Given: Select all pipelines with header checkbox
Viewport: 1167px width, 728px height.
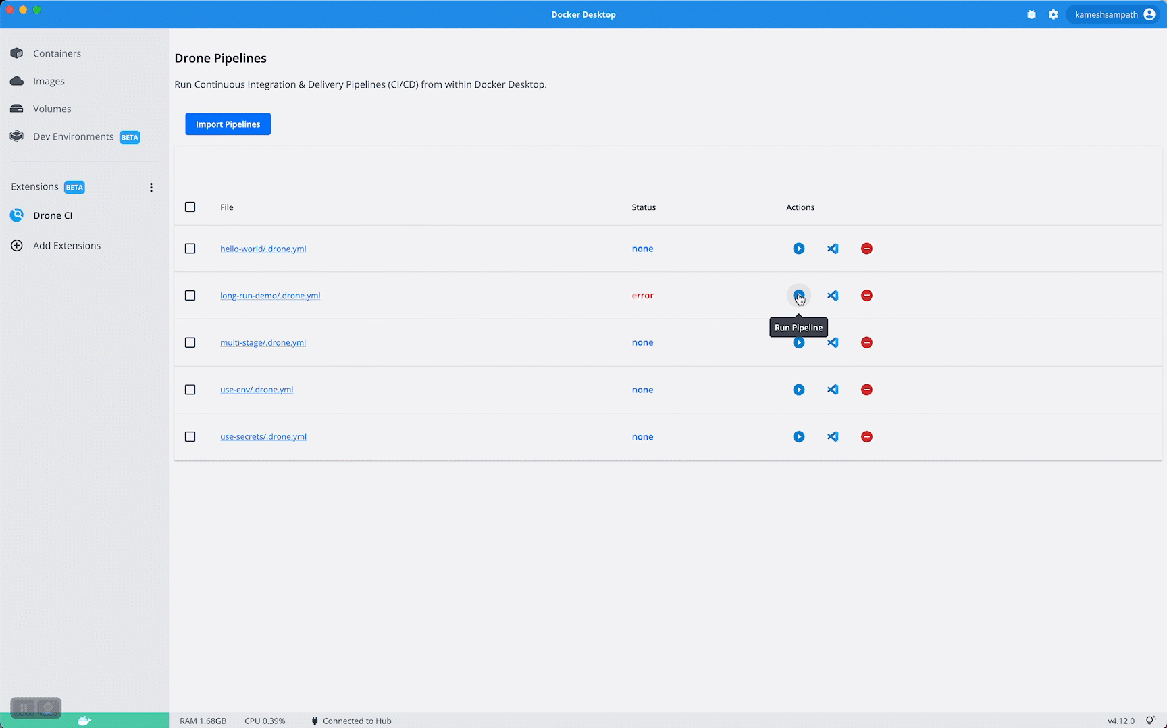Looking at the screenshot, I should [190, 207].
